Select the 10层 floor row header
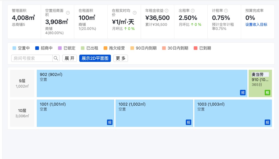Image resolution: width=279 pixels, height=159 pixels. pos(22,113)
